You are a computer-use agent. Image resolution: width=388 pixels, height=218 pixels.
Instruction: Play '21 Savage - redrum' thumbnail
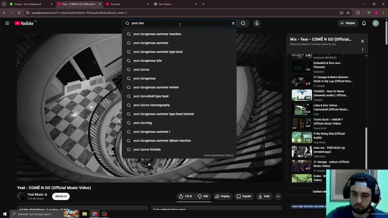click(302, 166)
